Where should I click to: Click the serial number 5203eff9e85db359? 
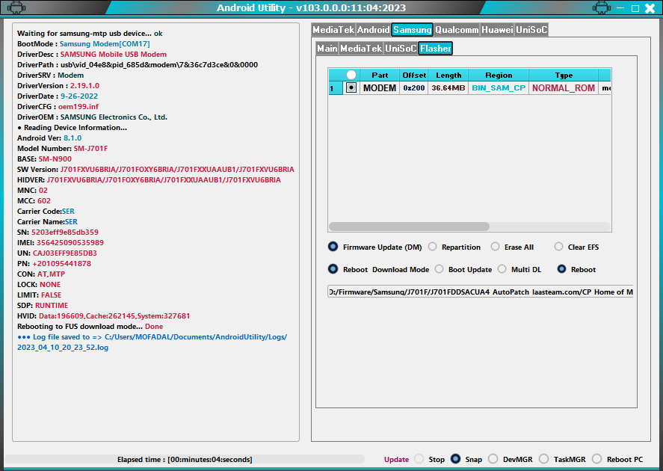click(65, 232)
